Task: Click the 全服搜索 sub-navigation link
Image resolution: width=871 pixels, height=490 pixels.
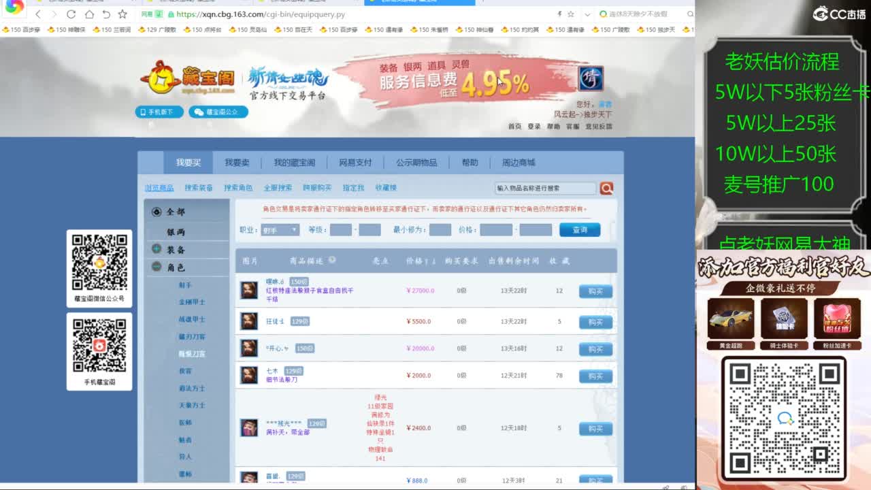Action: [278, 188]
